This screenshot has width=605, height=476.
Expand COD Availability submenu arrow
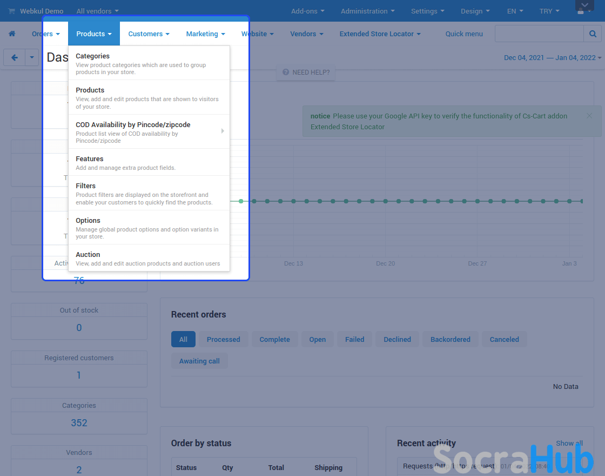[223, 131]
